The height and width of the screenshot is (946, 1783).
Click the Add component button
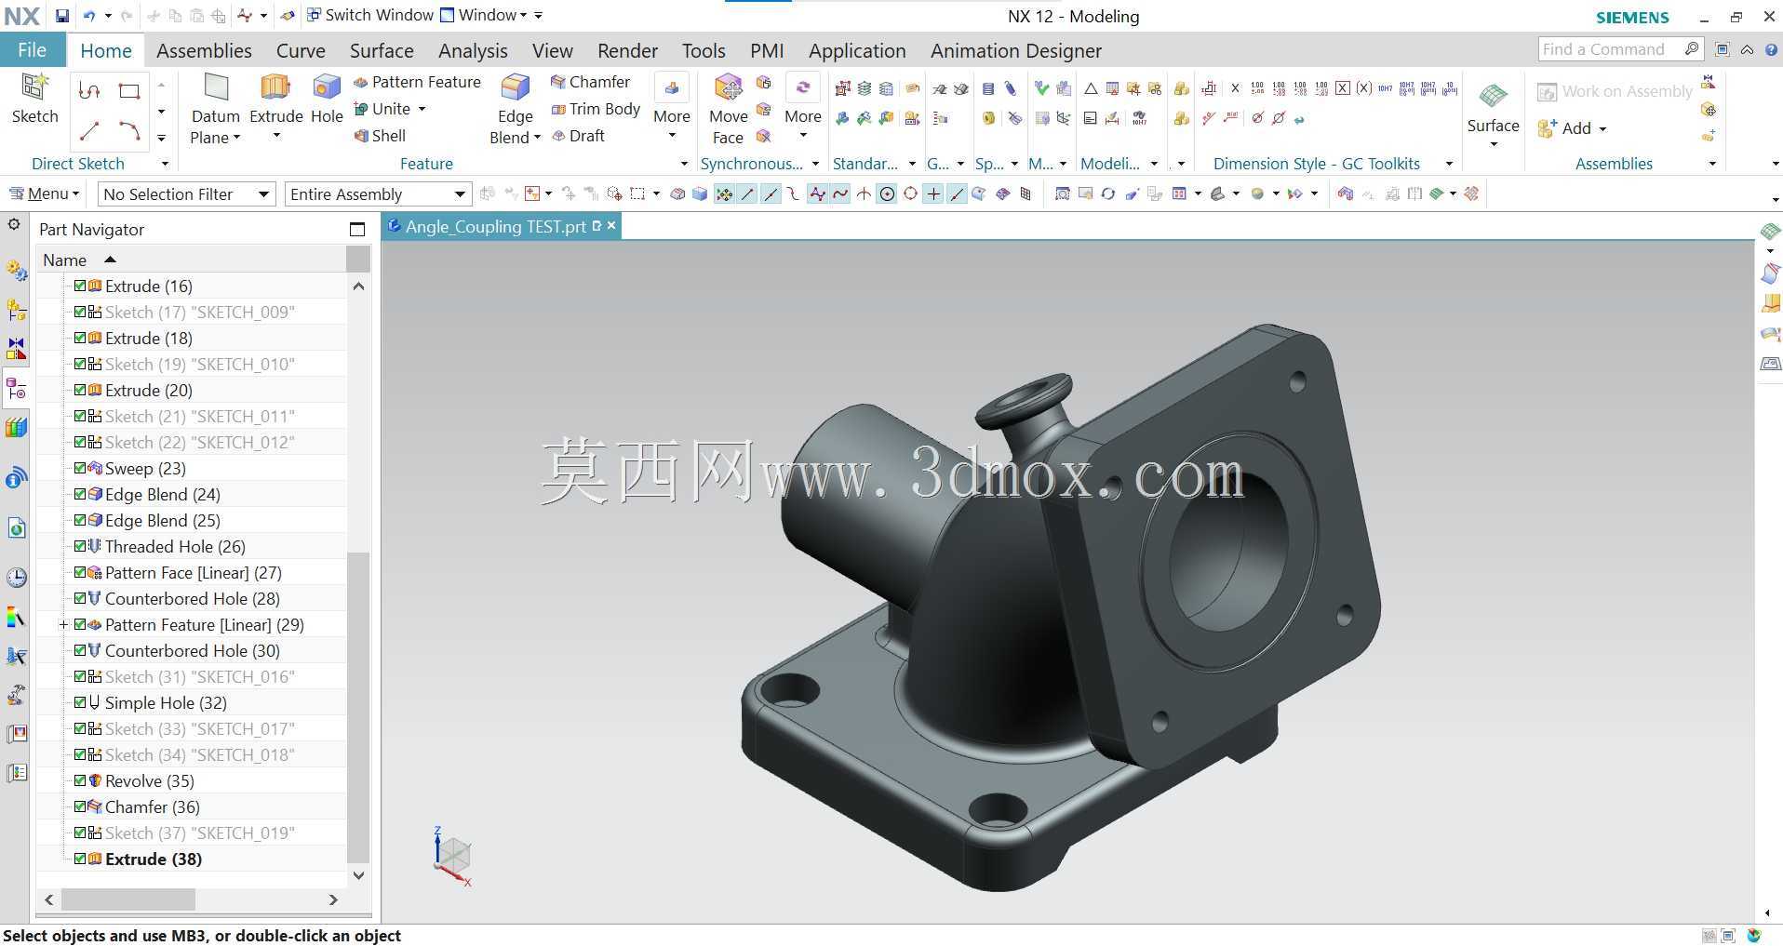click(1564, 128)
